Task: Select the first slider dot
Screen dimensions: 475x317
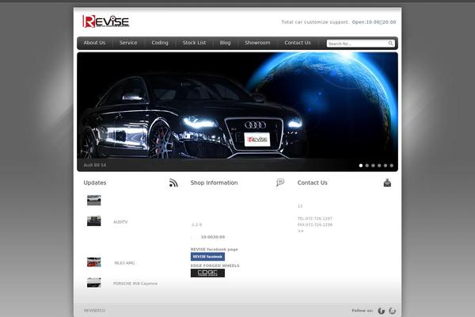Action: tap(361, 166)
